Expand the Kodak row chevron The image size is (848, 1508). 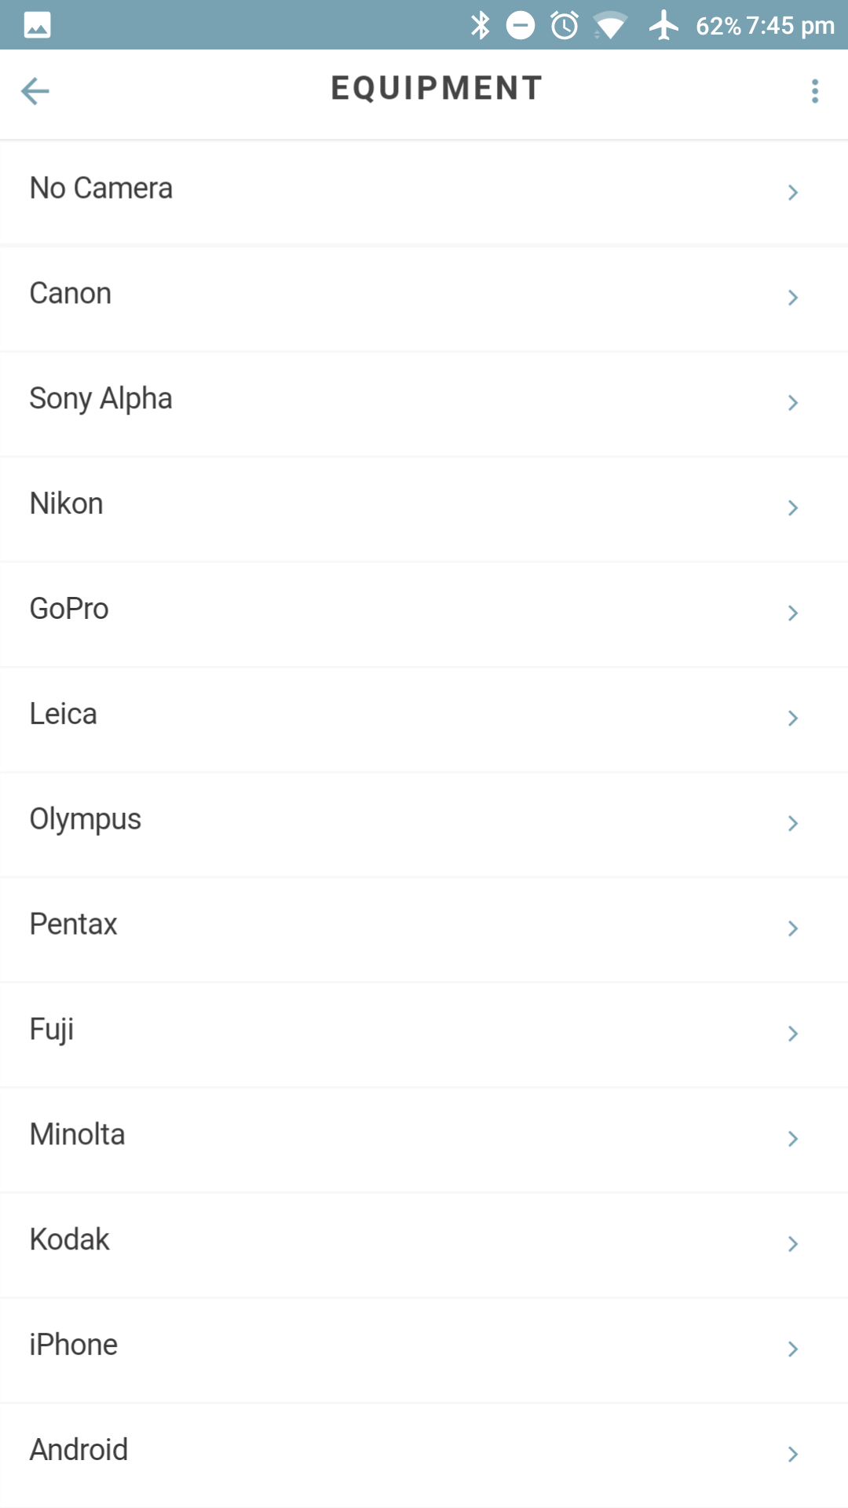pyautogui.click(x=793, y=1244)
